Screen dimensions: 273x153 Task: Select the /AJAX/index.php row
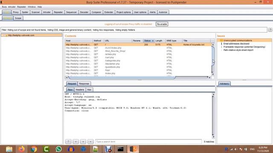point(138,48)
